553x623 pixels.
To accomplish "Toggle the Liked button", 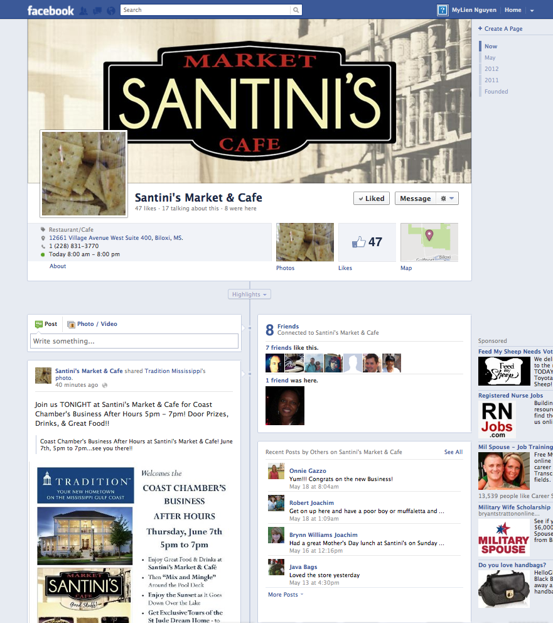I will (x=372, y=198).
